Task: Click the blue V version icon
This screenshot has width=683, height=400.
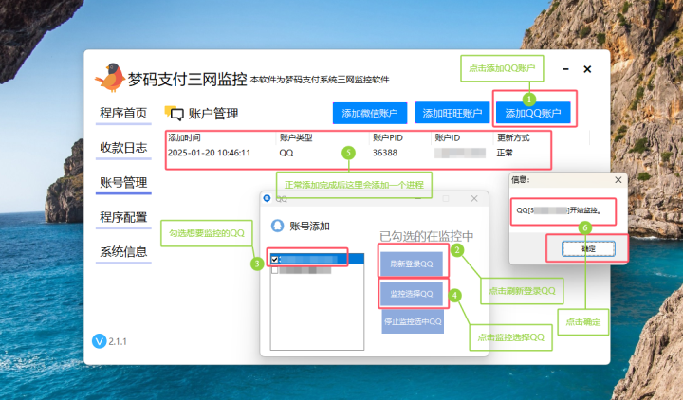Action: coord(100,341)
